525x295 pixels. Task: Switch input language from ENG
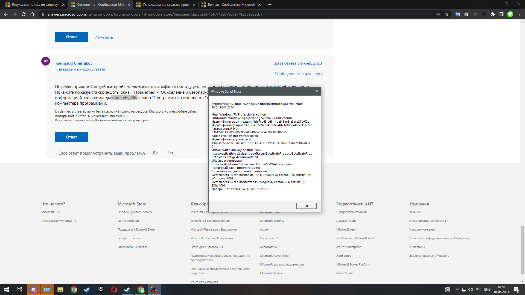coord(487,290)
